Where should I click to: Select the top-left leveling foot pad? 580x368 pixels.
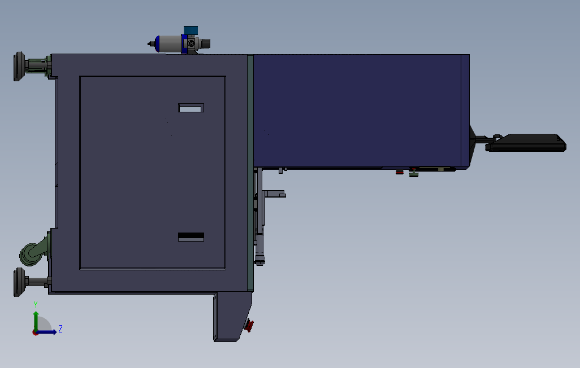coord(19,67)
